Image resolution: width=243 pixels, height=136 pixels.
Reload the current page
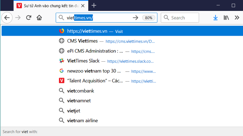pos(29,18)
